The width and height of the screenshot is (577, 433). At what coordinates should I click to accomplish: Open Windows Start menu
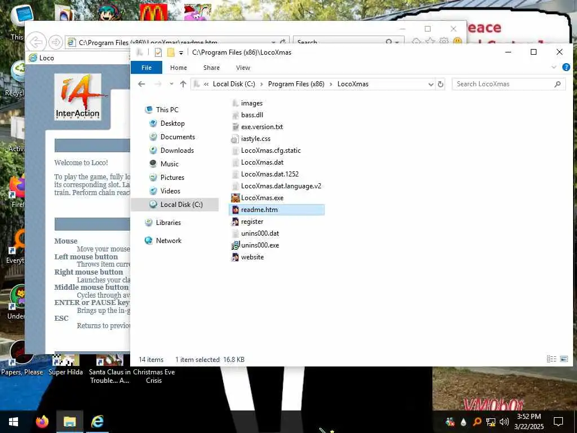tap(14, 422)
